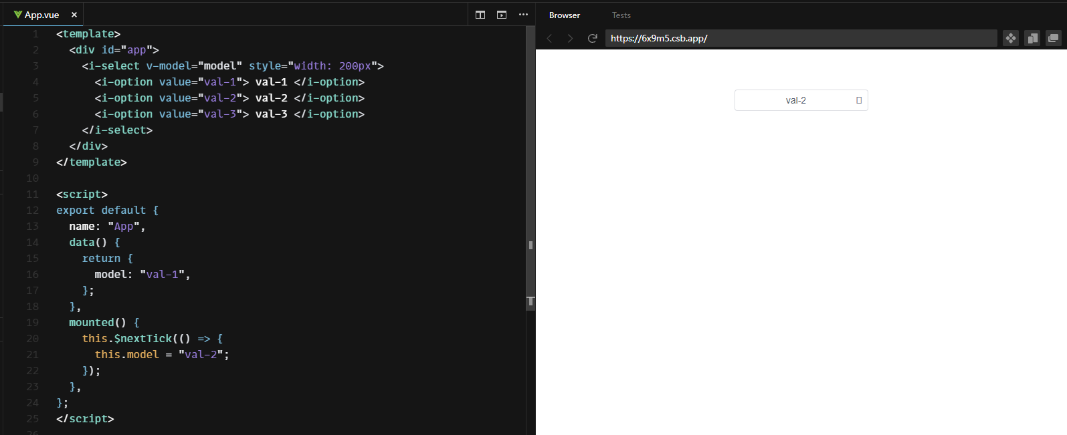
Task: Select the App.vue file tab
Action: pos(43,15)
